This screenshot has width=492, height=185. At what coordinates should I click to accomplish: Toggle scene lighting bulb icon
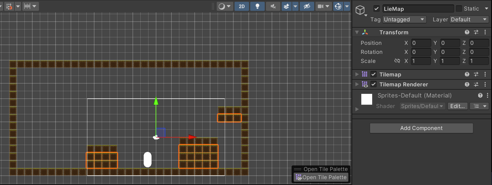[x=257, y=6]
